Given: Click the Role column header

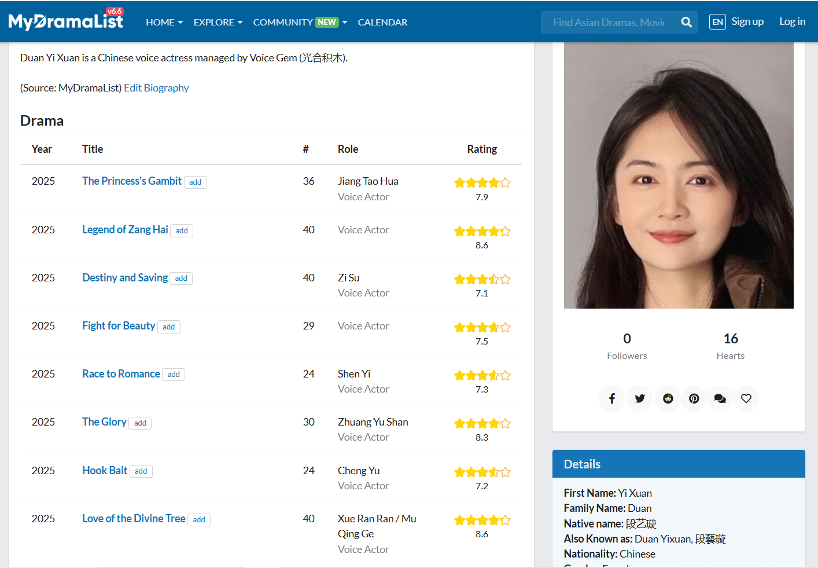Looking at the screenshot, I should (348, 149).
